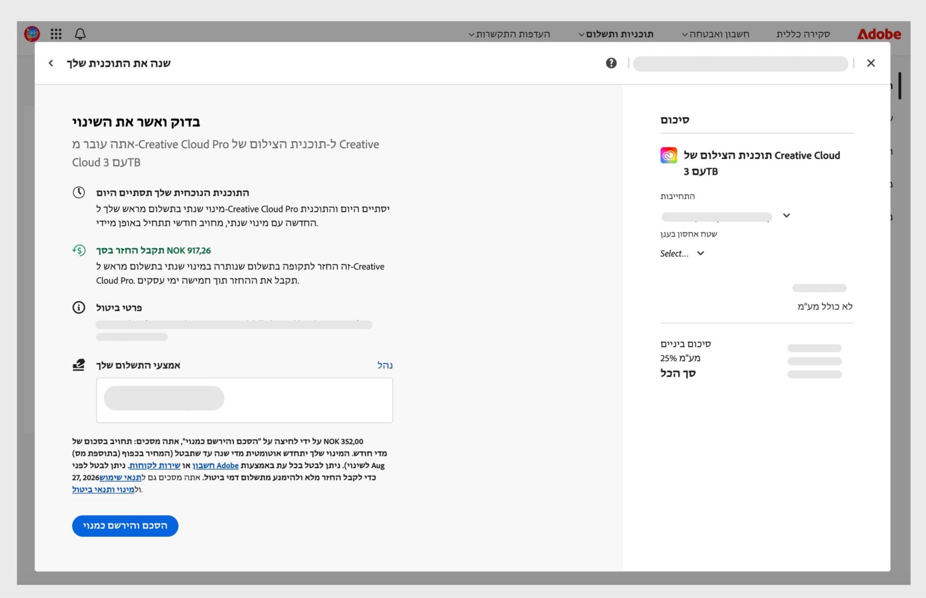Click the לא כולל מע"מ text
The width and height of the screenshot is (926, 598).
click(825, 306)
